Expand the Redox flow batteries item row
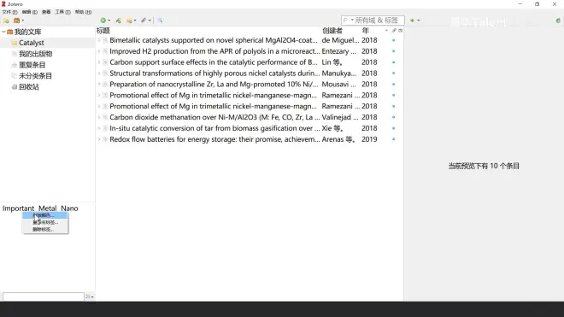Image resolution: width=564 pixels, height=317 pixels. coord(99,139)
